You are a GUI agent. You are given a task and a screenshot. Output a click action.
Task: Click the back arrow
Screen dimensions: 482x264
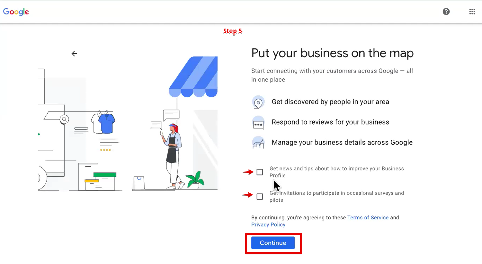tap(74, 53)
